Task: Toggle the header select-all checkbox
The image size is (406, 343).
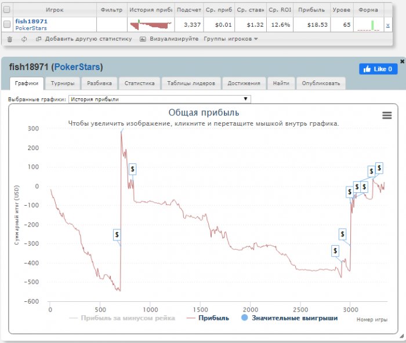Action: 7,10
